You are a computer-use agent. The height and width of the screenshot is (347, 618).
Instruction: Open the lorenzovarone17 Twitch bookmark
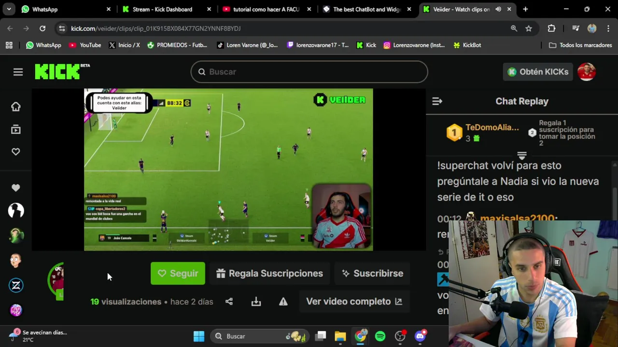(317, 45)
